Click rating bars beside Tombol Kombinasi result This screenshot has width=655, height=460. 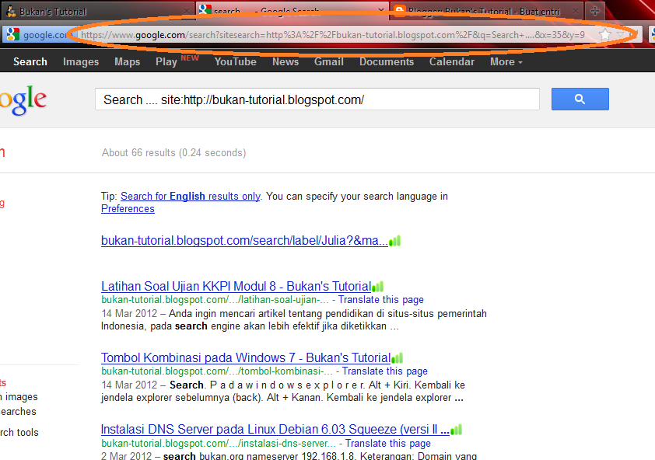(x=398, y=358)
